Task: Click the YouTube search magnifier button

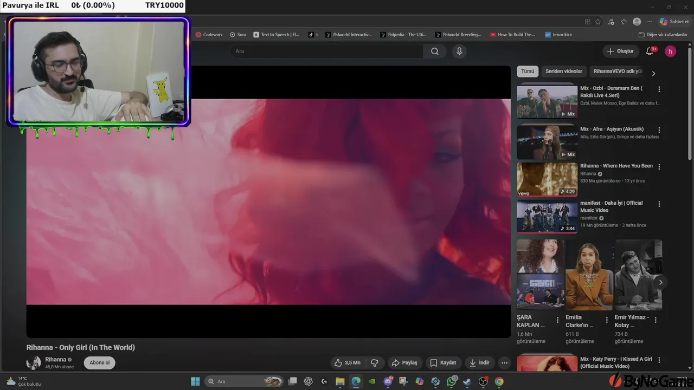Action: click(435, 51)
